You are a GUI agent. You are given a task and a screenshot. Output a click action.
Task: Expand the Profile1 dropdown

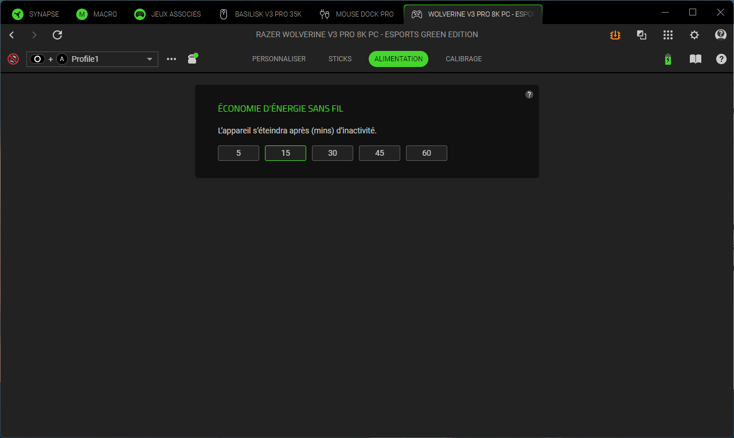(92, 59)
